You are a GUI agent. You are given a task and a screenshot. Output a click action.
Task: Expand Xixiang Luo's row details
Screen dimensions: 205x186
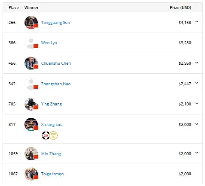tap(197, 124)
